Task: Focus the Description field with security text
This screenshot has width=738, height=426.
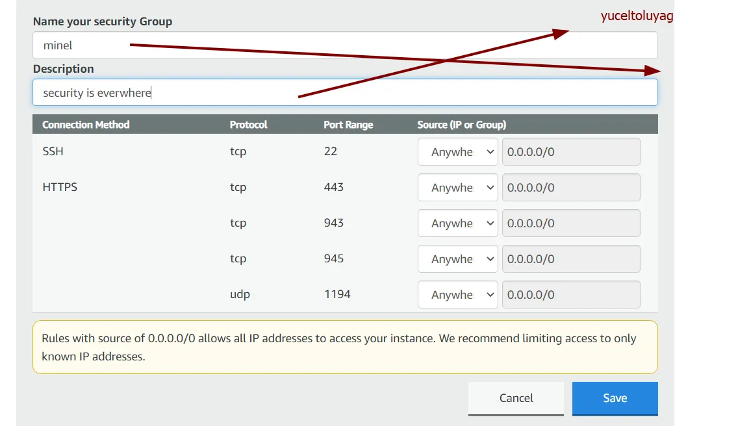Action: coord(345,92)
